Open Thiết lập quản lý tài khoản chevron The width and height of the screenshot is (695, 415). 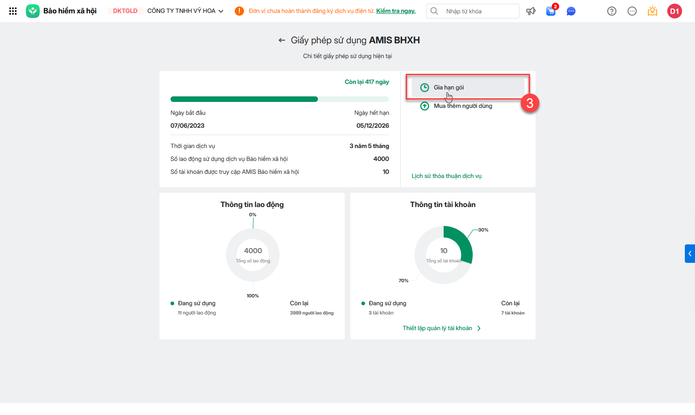(x=479, y=328)
